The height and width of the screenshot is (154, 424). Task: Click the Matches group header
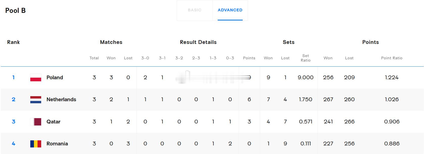[111, 42]
